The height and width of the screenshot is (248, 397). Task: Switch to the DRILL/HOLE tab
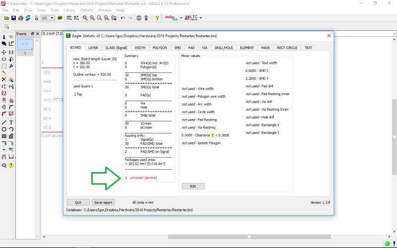tap(224, 48)
